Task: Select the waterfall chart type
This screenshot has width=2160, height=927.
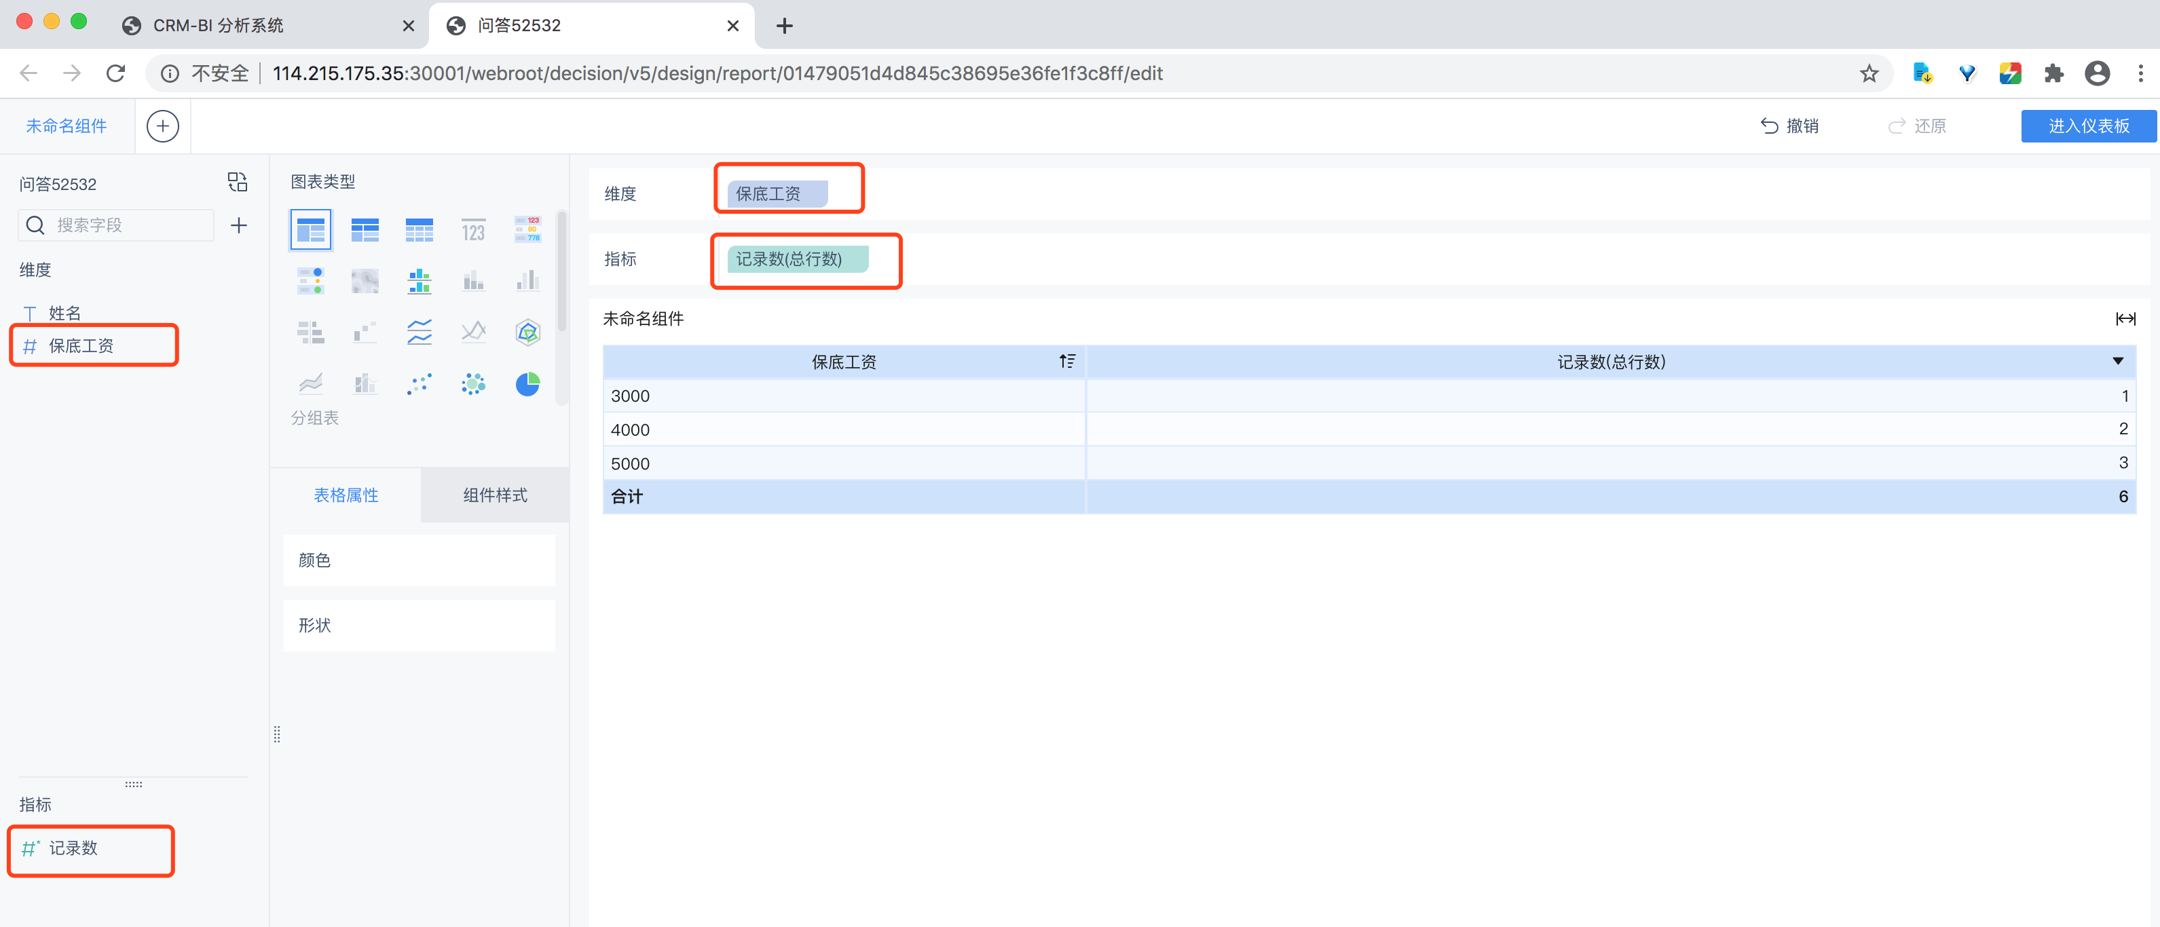Action: 365,333
